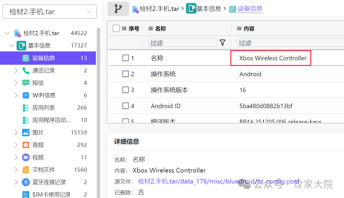Image resolution: width=344 pixels, height=198 pixels.
Task: Click the 操作系统版本 cell
Action: (x=169, y=90)
